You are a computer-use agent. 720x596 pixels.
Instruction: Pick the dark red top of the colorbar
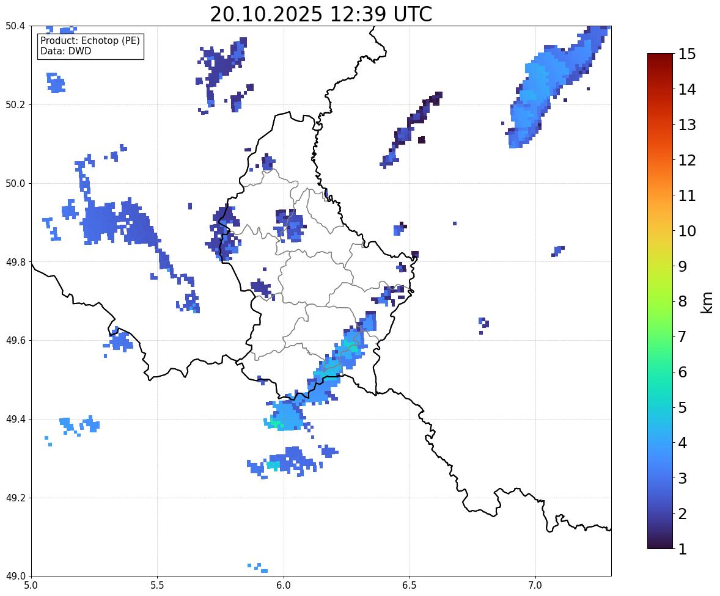[660, 57]
